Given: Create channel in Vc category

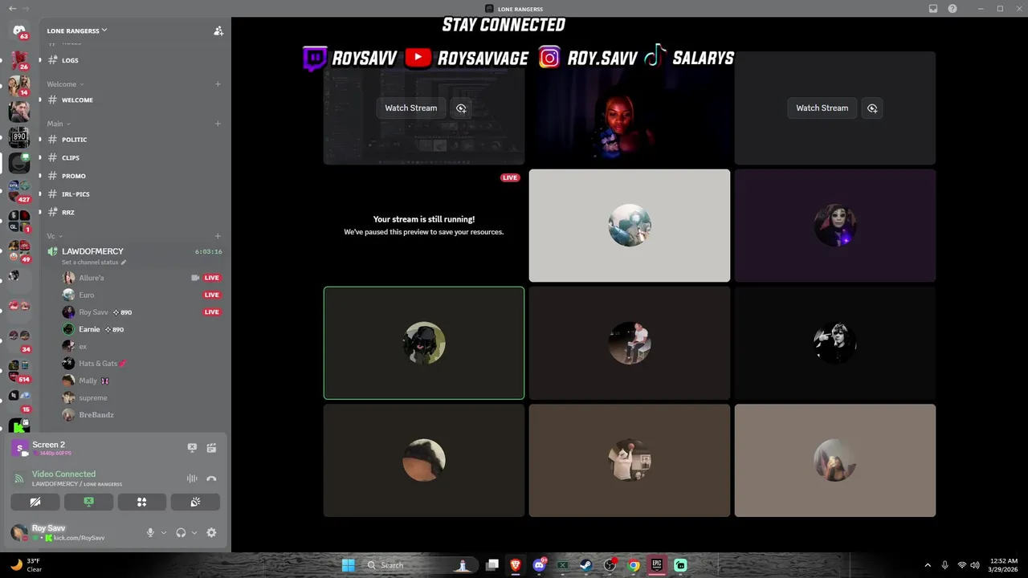Looking at the screenshot, I should 218,236.
